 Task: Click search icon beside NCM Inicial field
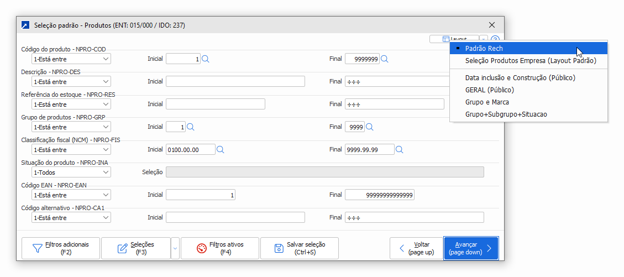pyautogui.click(x=220, y=150)
